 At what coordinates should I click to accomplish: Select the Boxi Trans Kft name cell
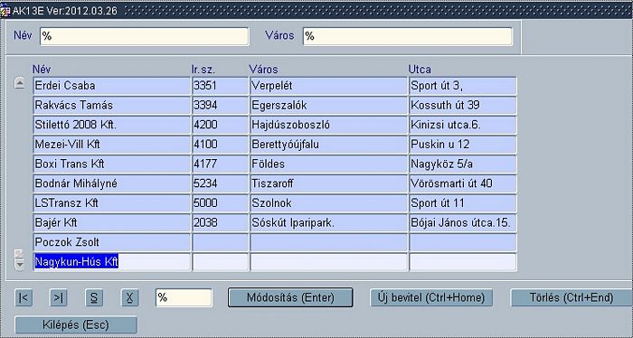coord(111,164)
